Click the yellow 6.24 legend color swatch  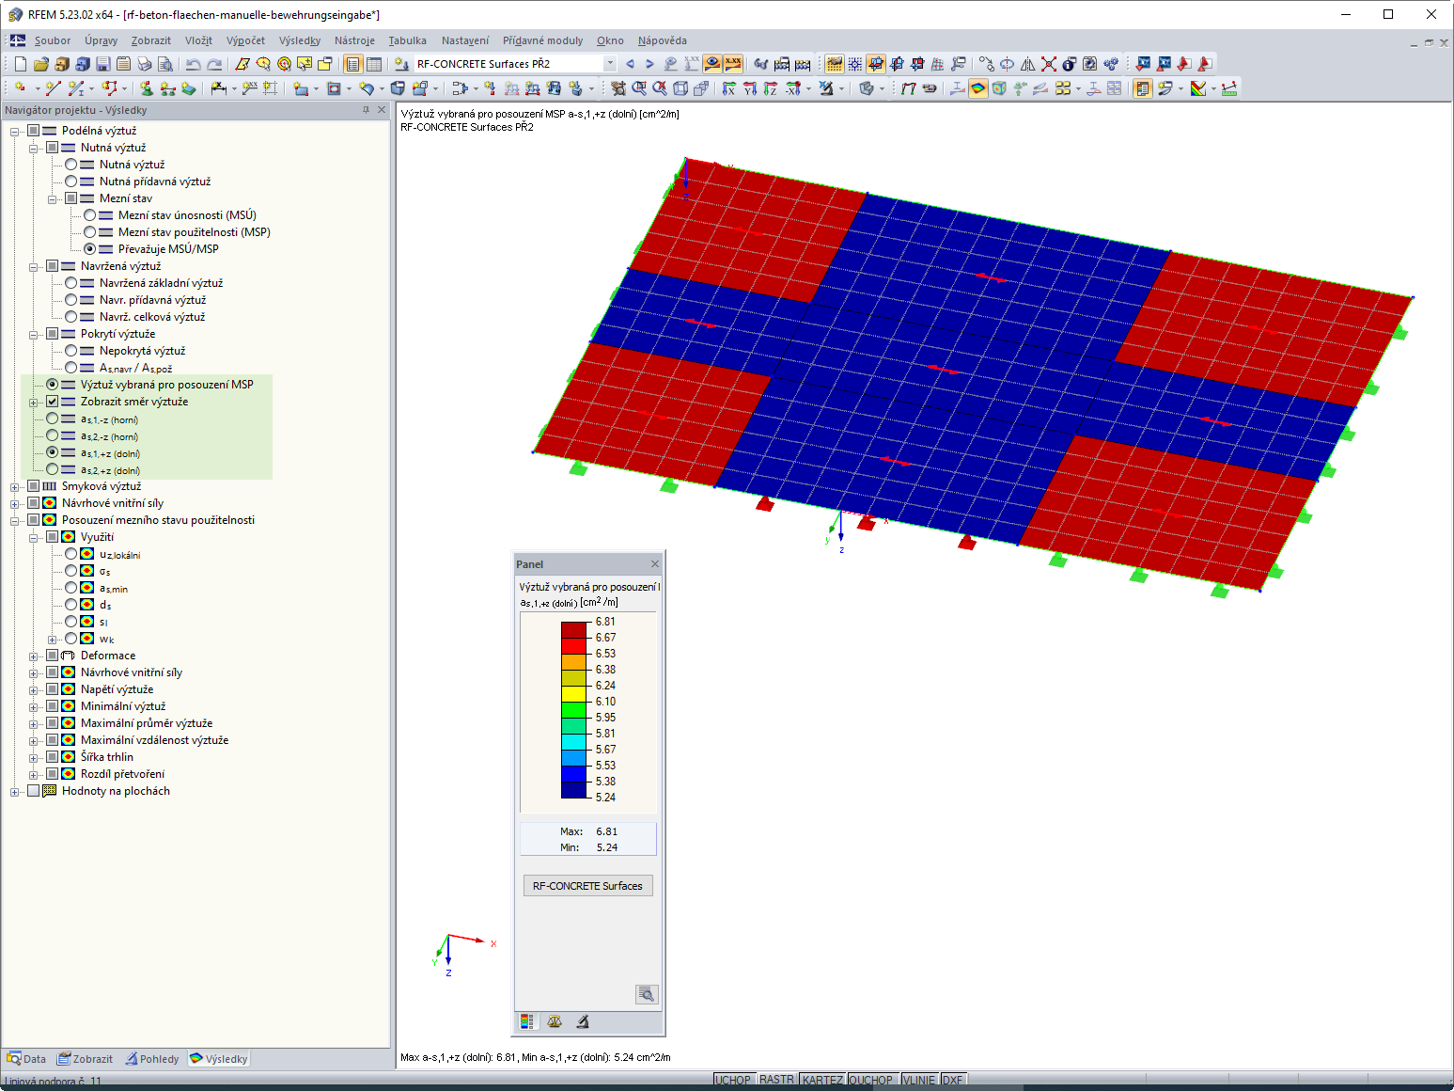[574, 694]
